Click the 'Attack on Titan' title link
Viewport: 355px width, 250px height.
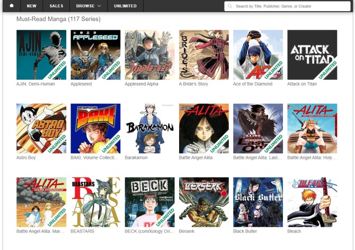pos(302,84)
